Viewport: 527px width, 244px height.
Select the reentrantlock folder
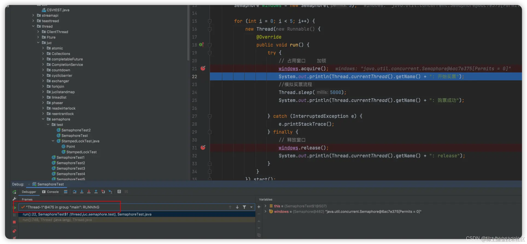[60, 114]
